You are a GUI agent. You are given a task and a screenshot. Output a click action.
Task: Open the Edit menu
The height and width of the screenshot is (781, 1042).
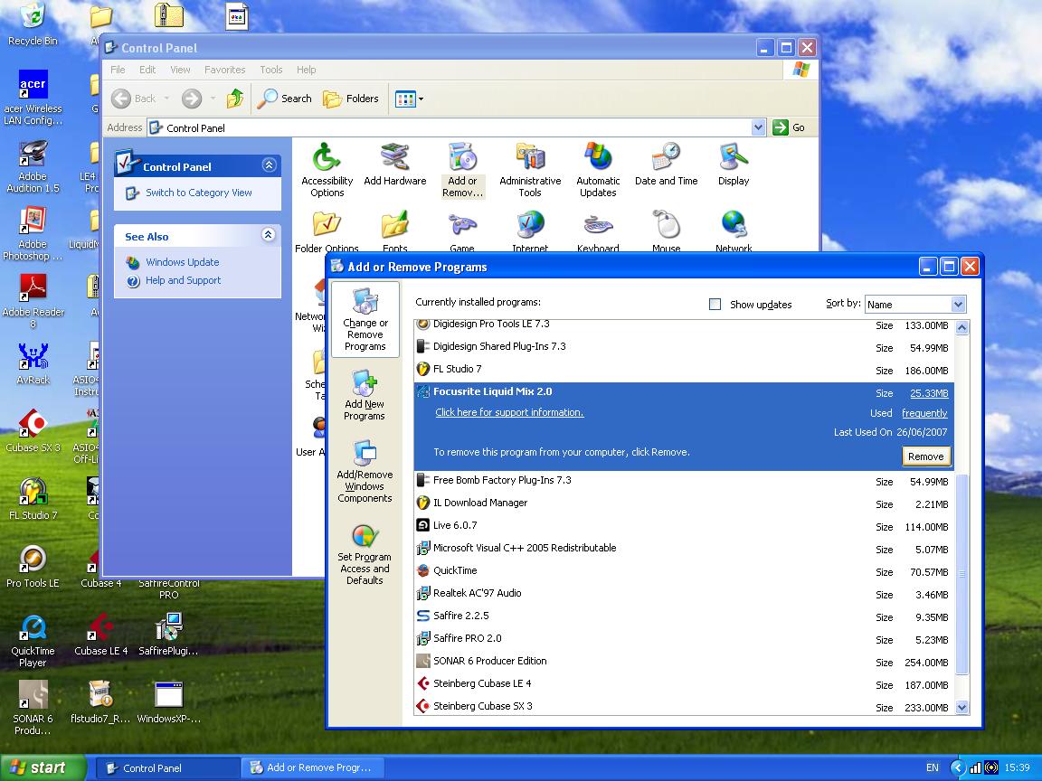[147, 70]
